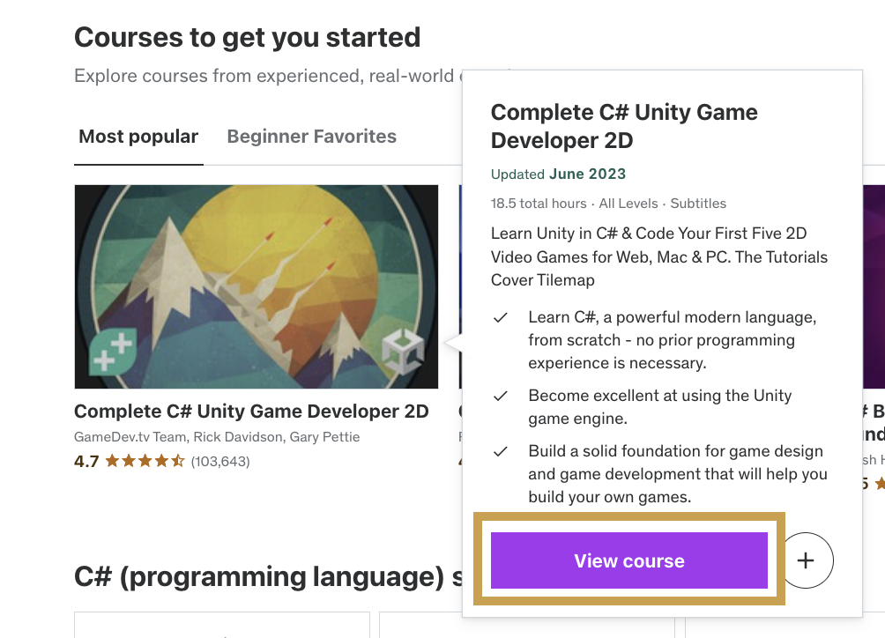
Task: Click the 4.7 rating number
Action: click(86, 461)
